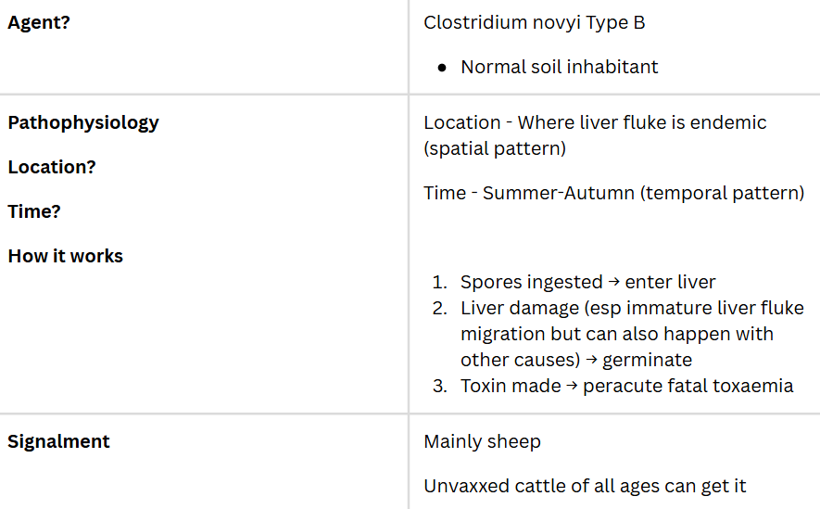Click the "Agent?" row label

(x=39, y=22)
